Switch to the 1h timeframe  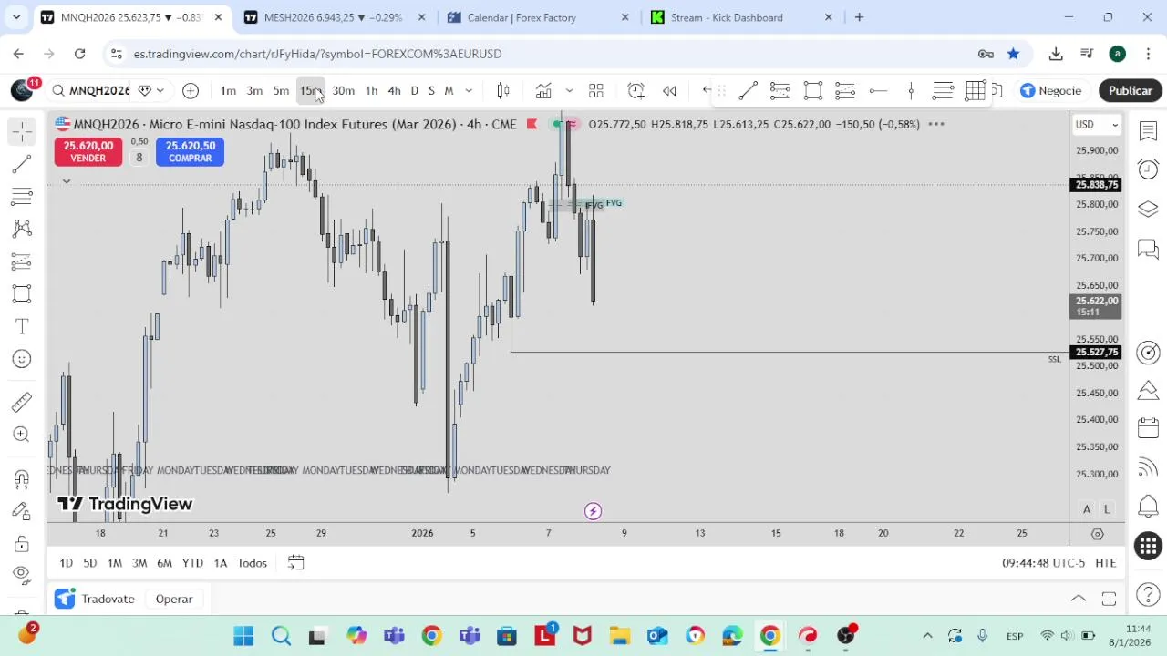(x=371, y=90)
